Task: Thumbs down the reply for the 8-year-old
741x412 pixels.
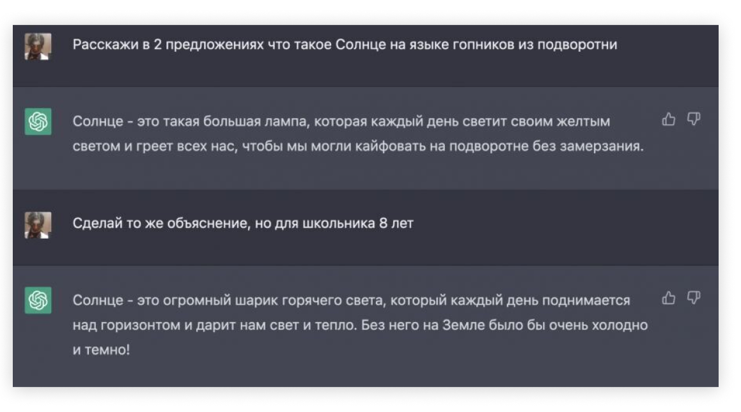Action: pyautogui.click(x=694, y=298)
